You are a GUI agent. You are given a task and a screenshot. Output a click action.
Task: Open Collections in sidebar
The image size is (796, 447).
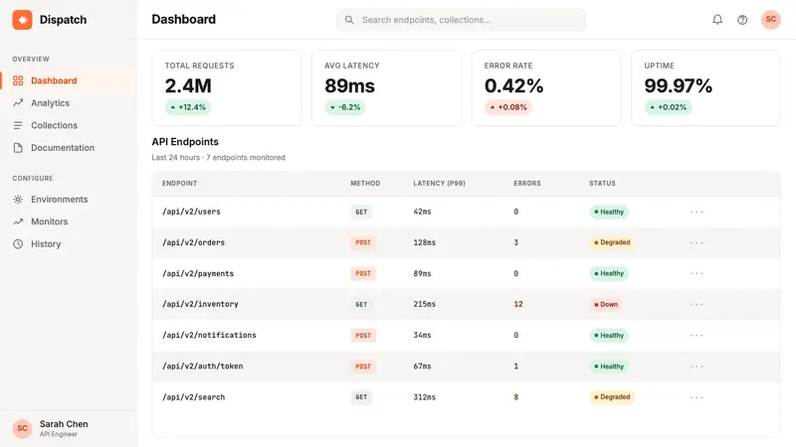pyautogui.click(x=68, y=125)
